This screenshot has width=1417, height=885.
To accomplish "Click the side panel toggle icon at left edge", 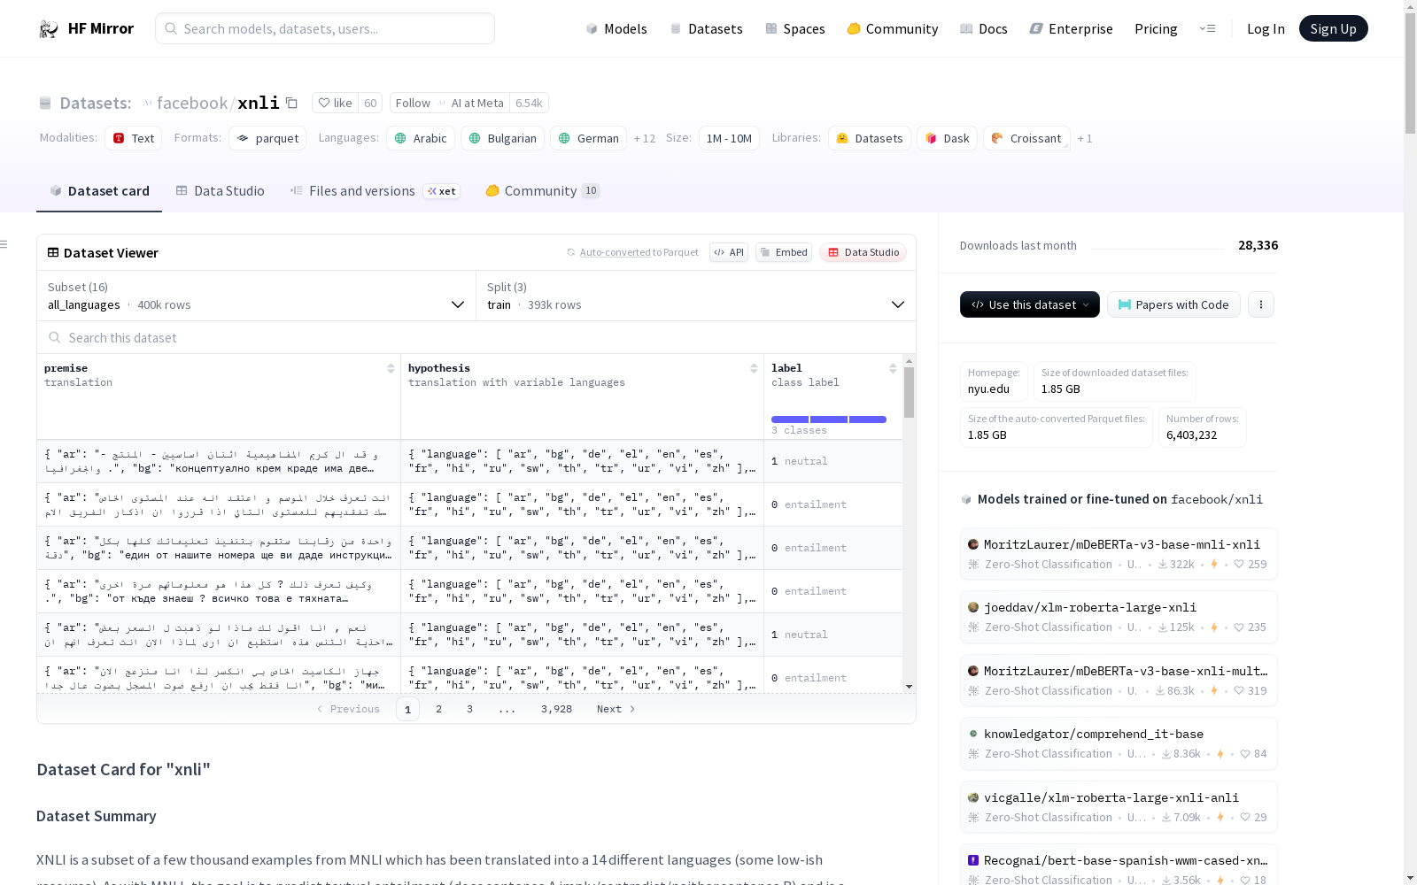I will coord(4,244).
